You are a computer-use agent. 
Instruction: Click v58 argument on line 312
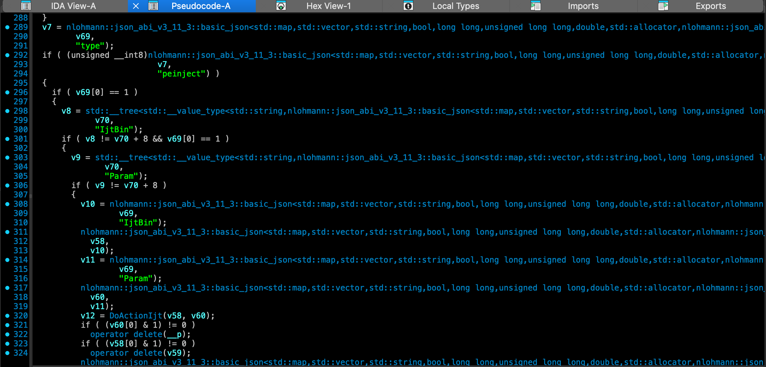(97, 241)
